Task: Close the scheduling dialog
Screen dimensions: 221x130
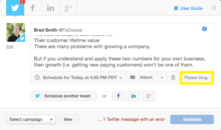Action: coord(214,8)
